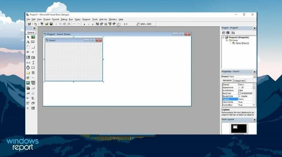
Task: Select the Image control tool
Action: point(28,83)
